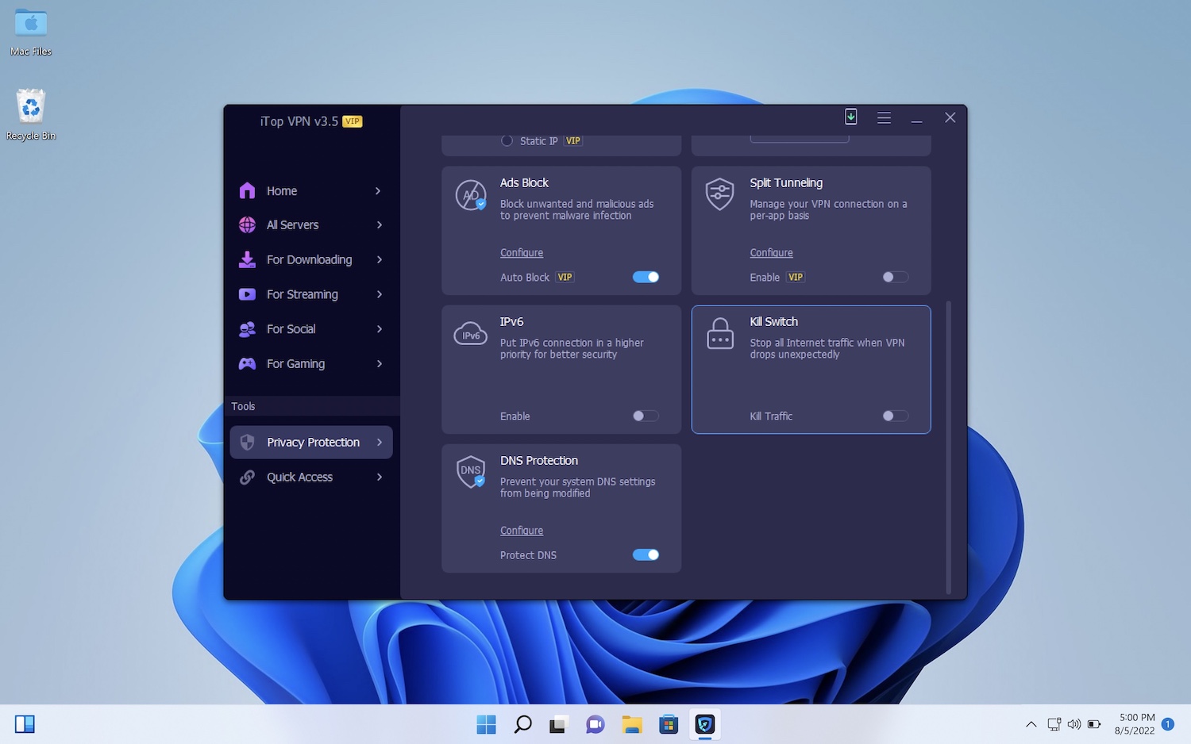Viewport: 1191px width, 744px height.
Task: Open the hamburger menu icon
Action: click(884, 118)
